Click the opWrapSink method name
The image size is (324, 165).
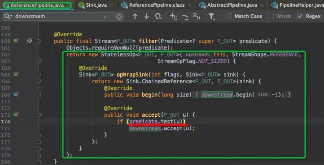pyautogui.click(x=132, y=75)
